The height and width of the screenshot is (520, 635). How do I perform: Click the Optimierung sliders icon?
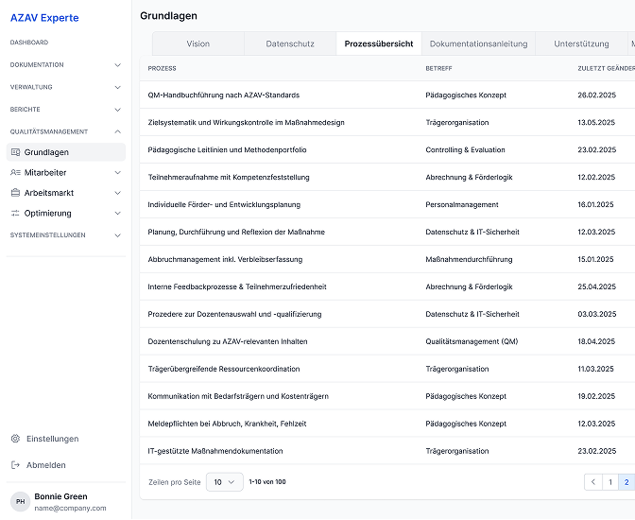(x=15, y=213)
